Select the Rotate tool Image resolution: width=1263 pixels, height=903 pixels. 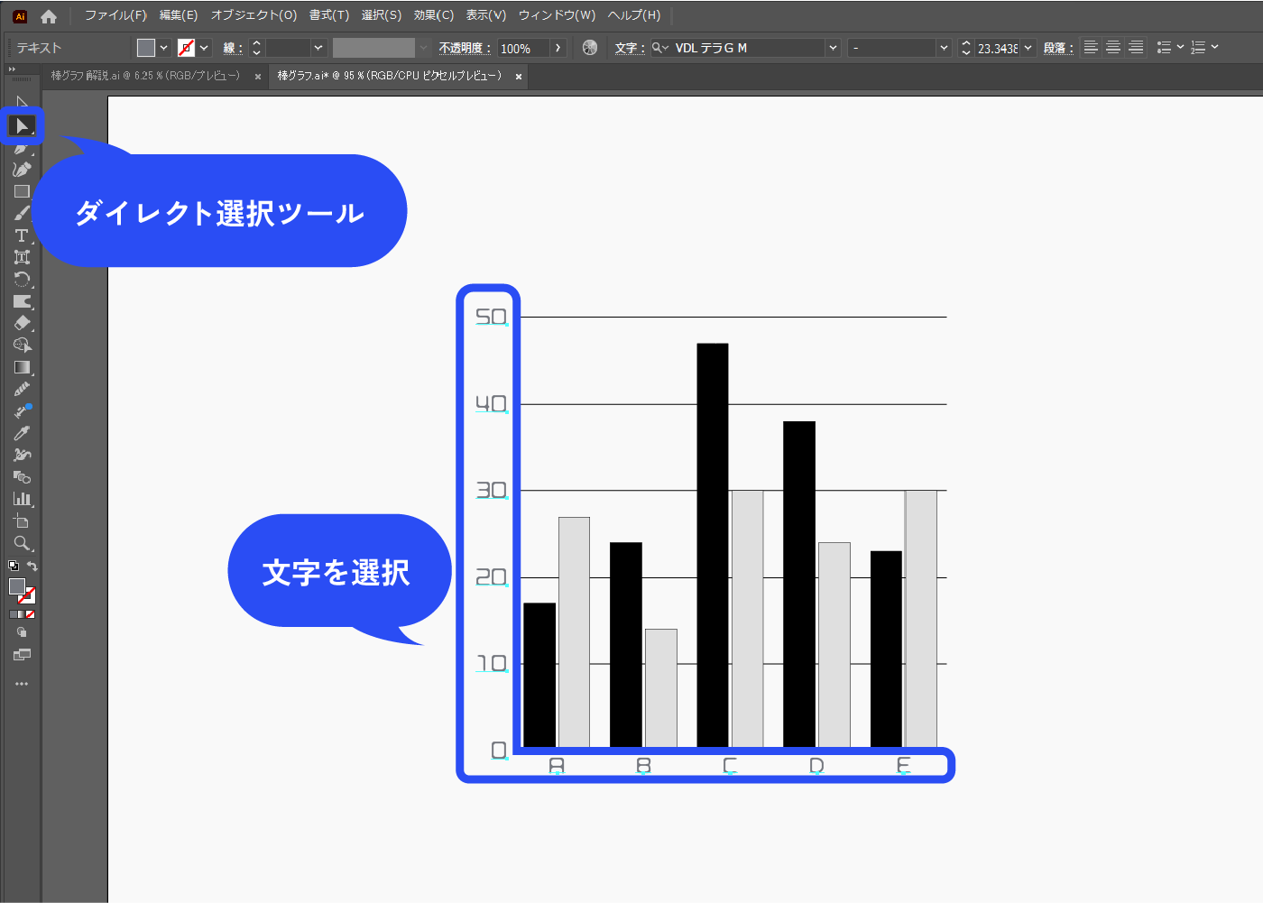point(22,279)
